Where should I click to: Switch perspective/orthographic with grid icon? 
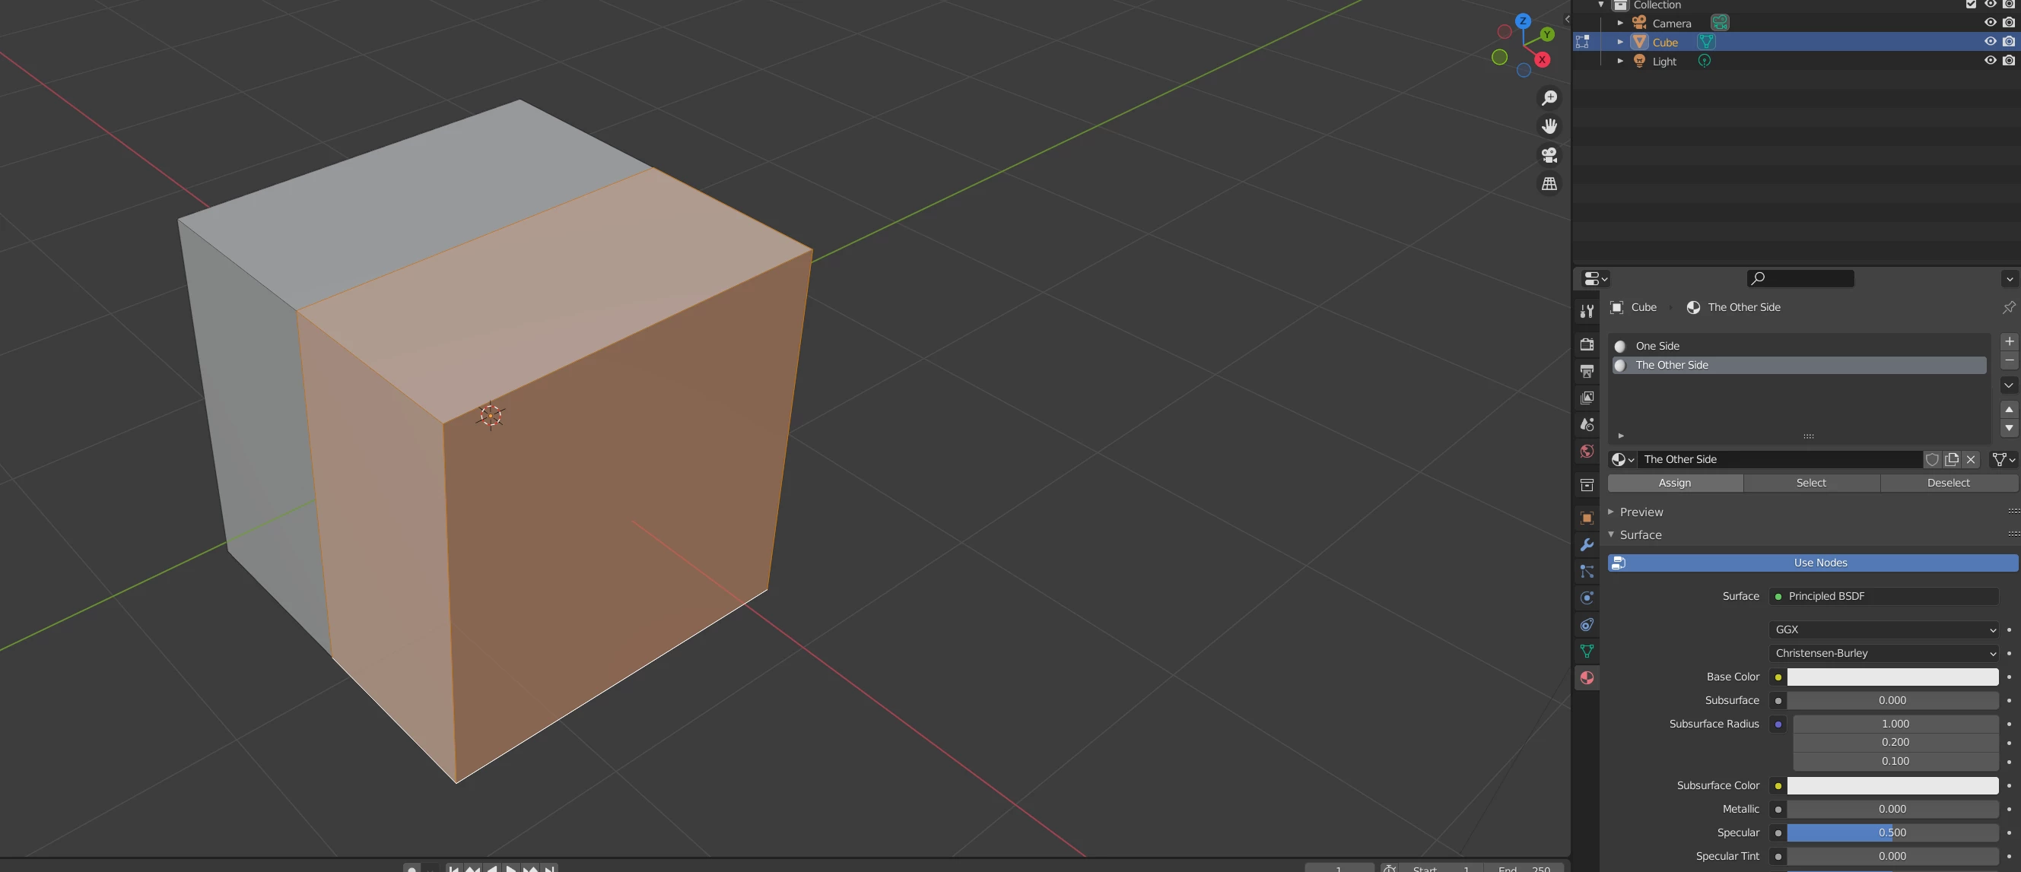click(1549, 184)
